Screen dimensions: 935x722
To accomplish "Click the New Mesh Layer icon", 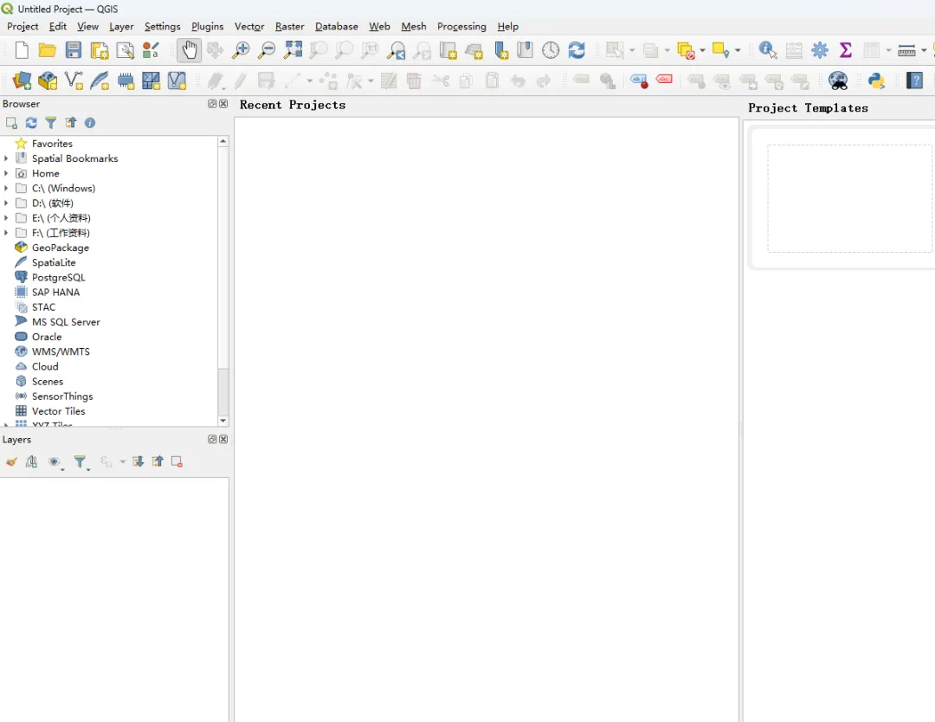I will (151, 81).
